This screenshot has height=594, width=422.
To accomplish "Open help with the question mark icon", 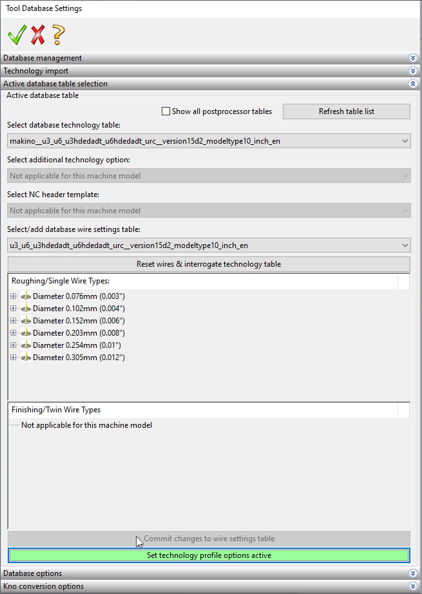I will pyautogui.click(x=59, y=35).
